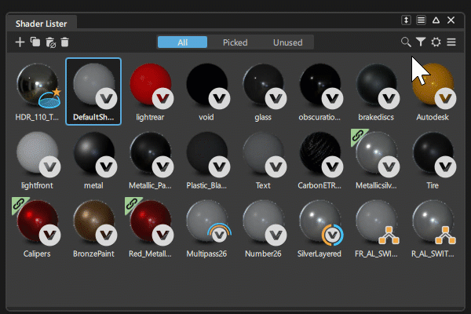Click the triangle undock icon in title bar
Viewport: 471px width, 314px height.
[x=436, y=20]
